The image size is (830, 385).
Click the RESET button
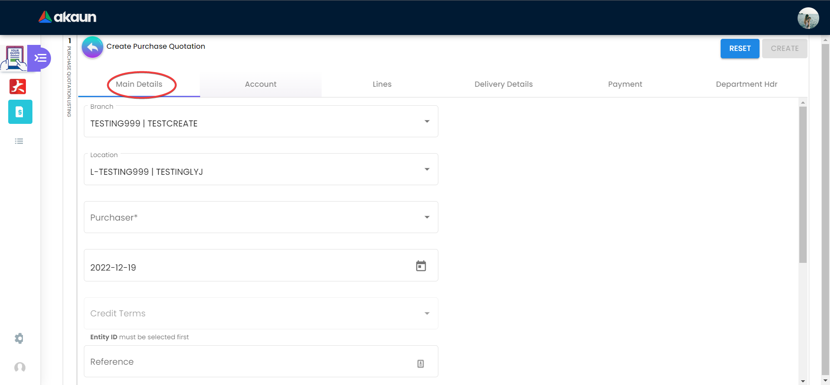click(x=740, y=48)
